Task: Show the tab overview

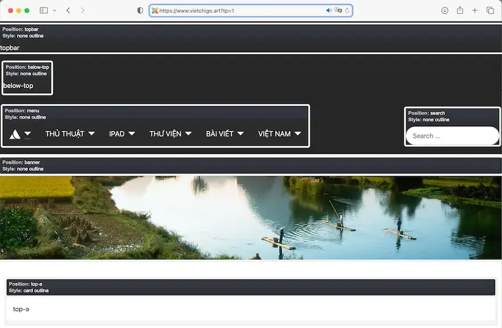Action: (x=490, y=10)
